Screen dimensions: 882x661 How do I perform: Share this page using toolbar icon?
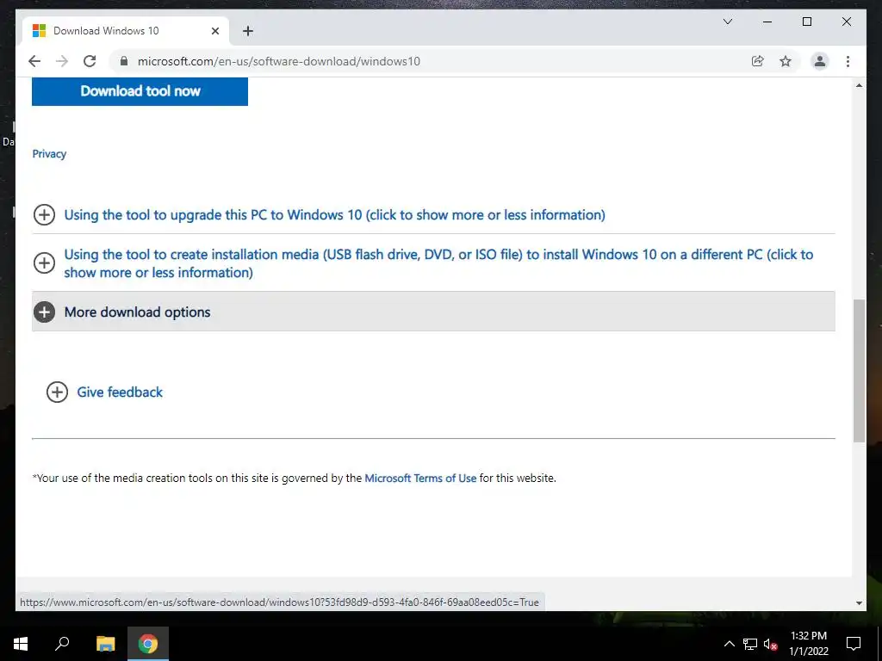coord(758,61)
